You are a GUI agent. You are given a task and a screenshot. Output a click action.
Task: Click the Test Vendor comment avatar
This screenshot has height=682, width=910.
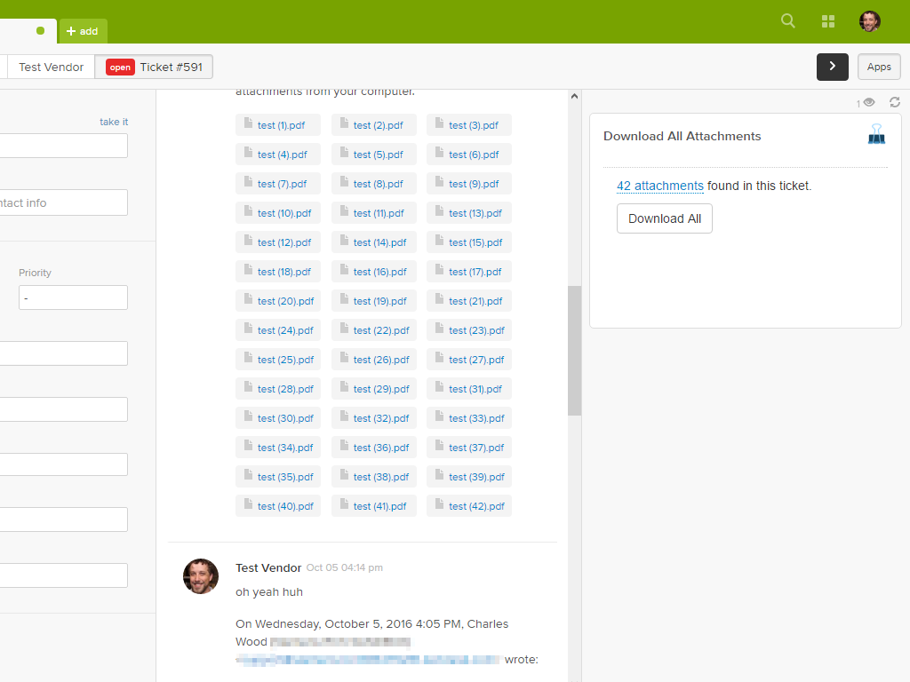[201, 576]
